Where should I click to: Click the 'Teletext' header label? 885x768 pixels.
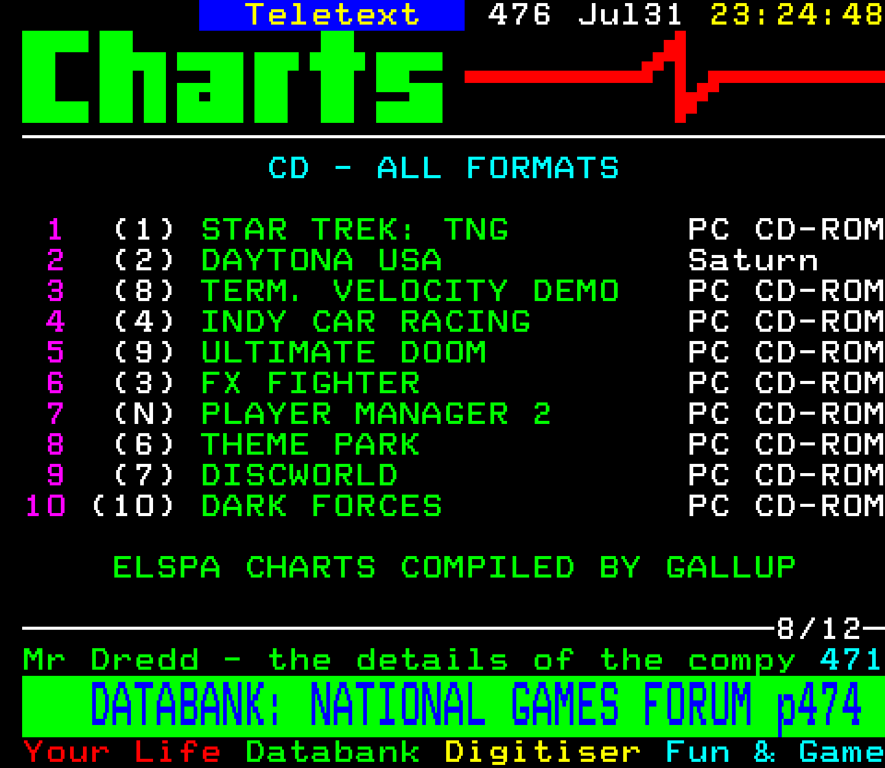[332, 15]
